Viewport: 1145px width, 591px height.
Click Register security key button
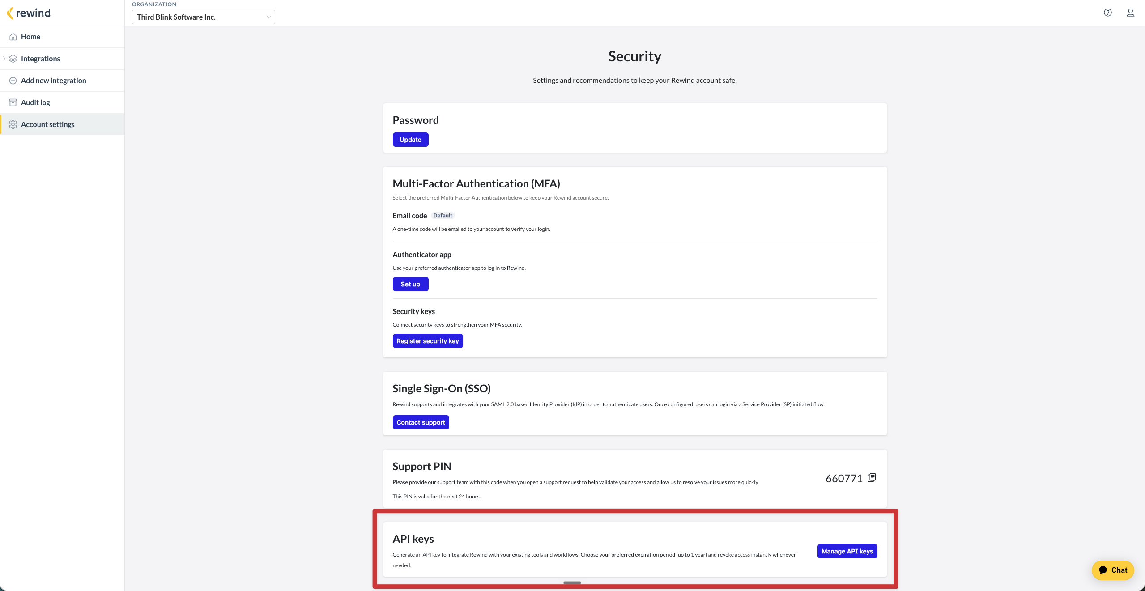click(427, 341)
